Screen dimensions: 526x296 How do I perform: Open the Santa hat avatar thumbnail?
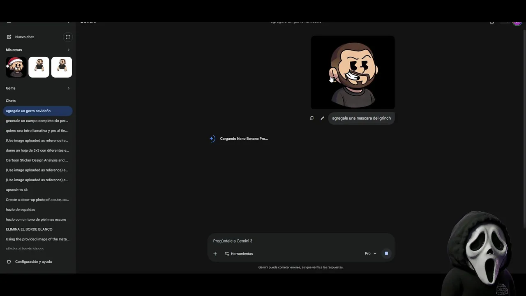coord(16,67)
